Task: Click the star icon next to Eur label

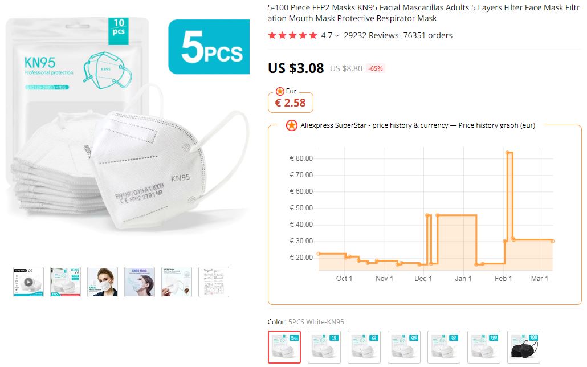Action: pos(280,91)
